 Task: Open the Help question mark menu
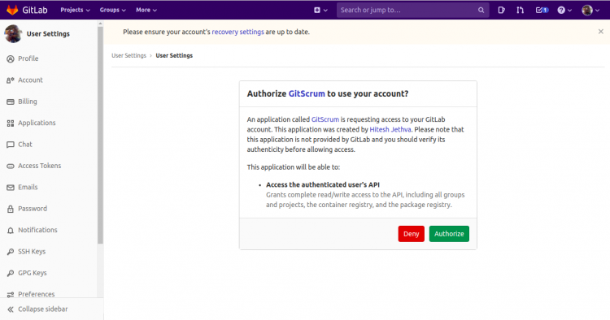[x=564, y=10]
